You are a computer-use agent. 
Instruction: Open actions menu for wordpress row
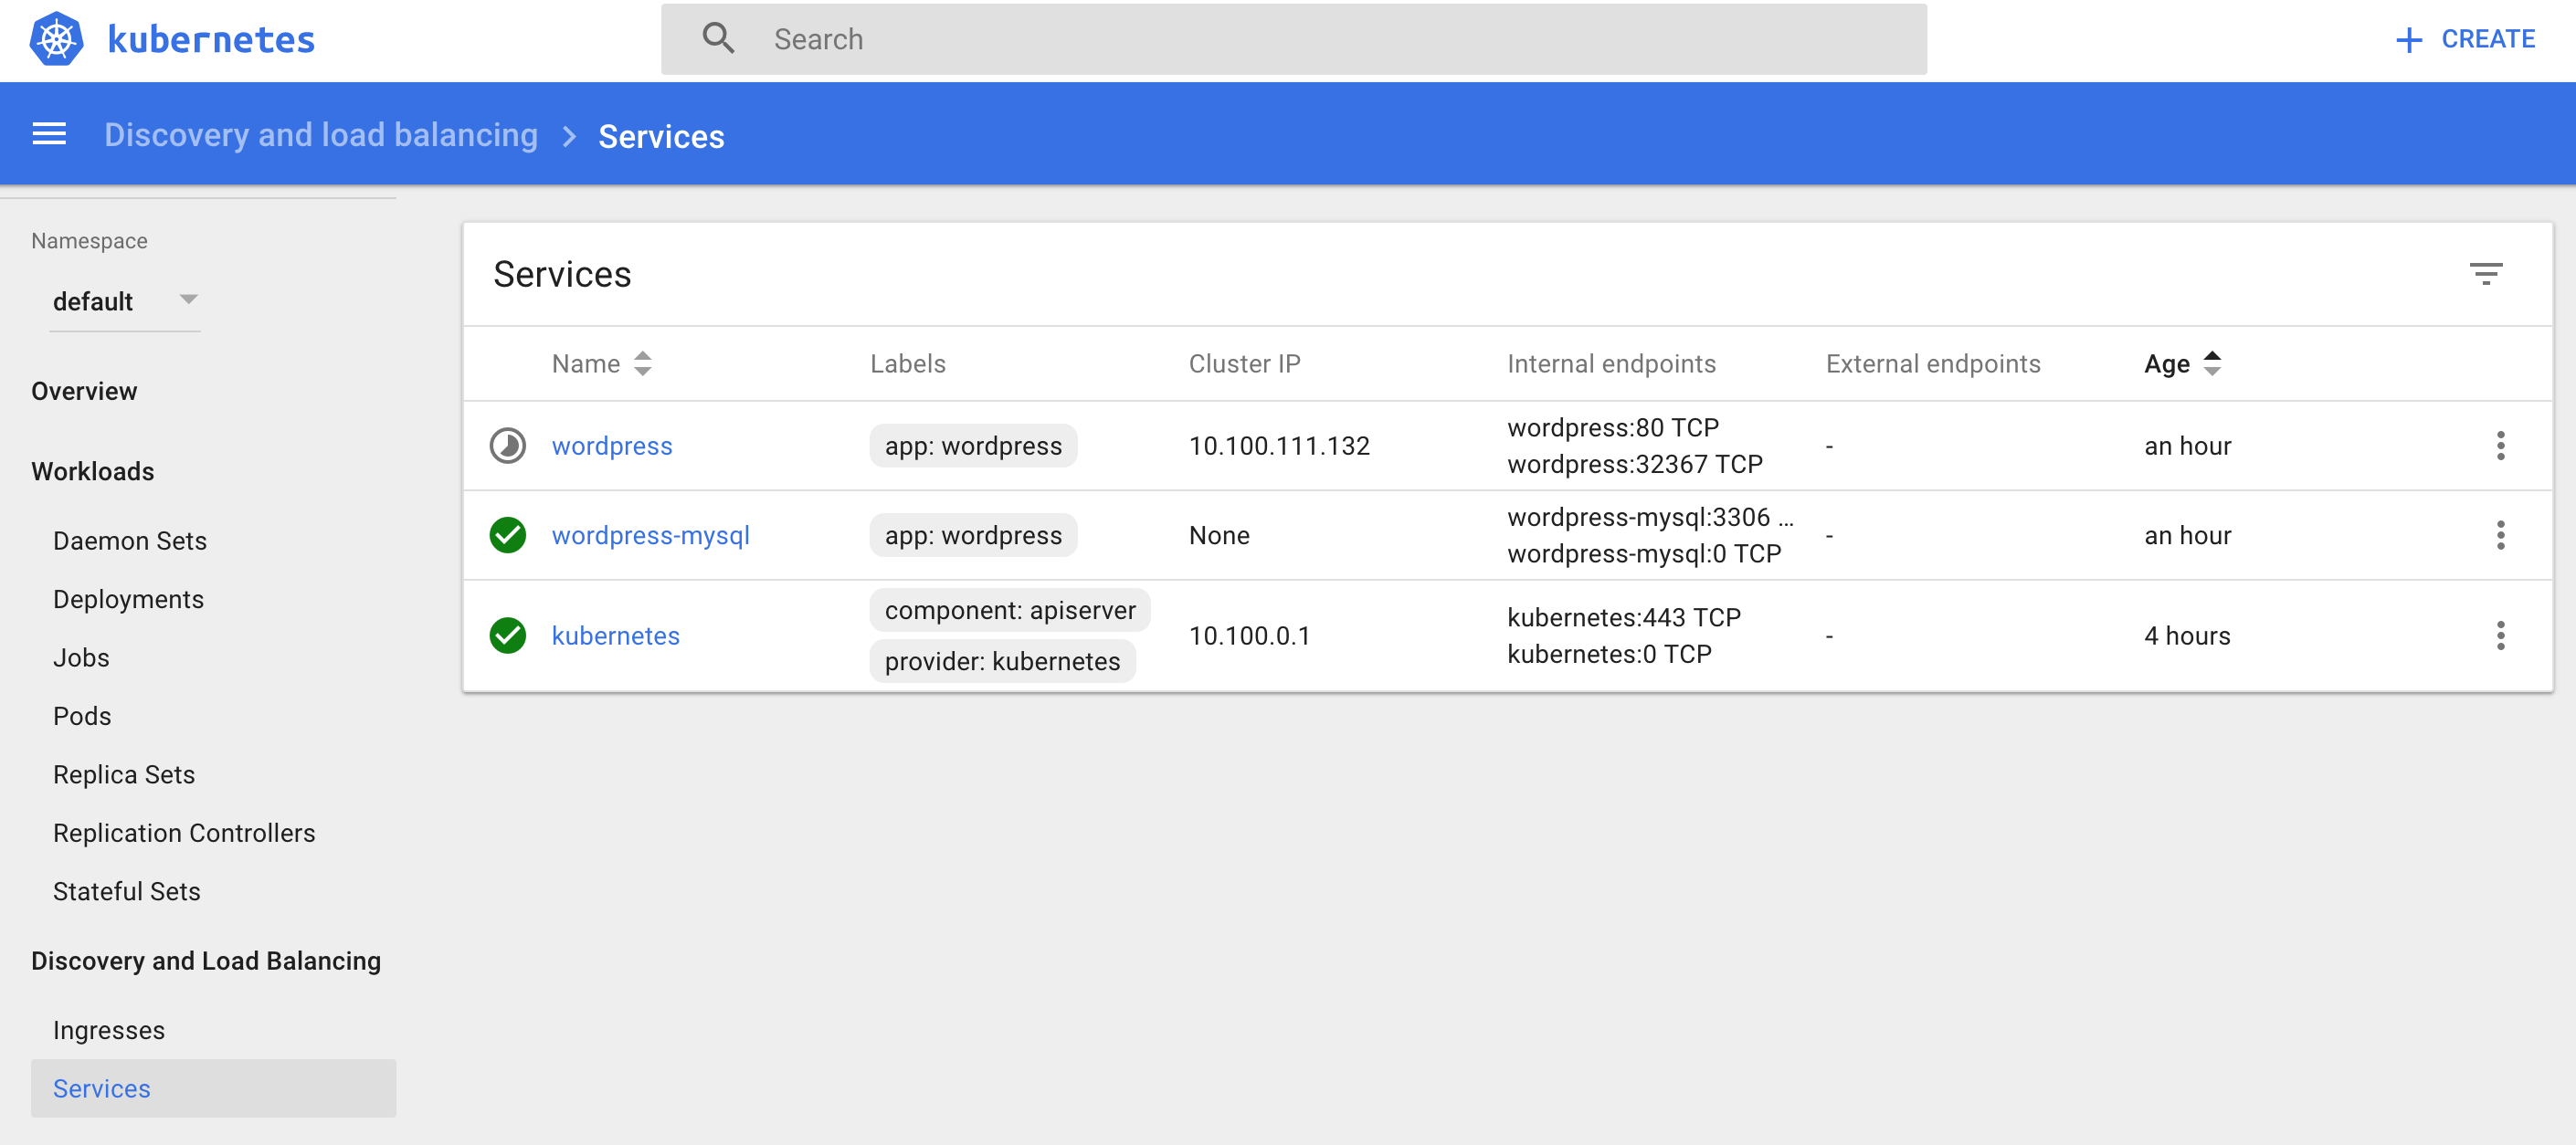[x=2500, y=446]
